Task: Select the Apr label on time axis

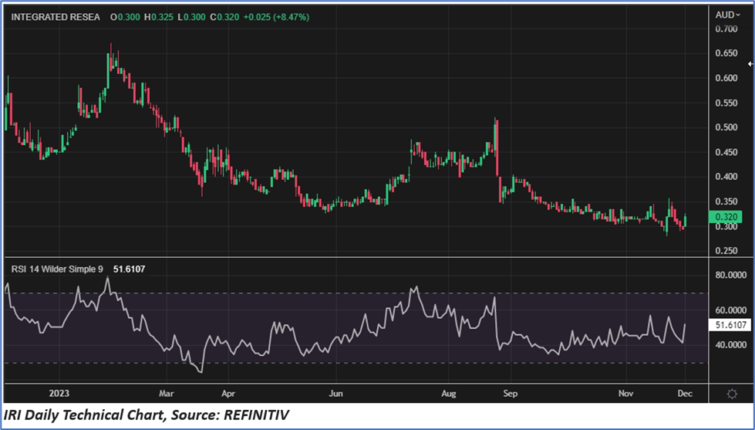Action: (x=227, y=393)
